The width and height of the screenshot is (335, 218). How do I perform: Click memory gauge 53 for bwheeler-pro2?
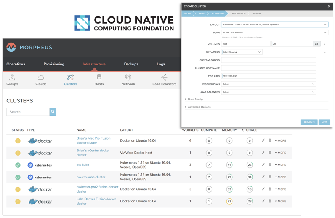(229, 189)
